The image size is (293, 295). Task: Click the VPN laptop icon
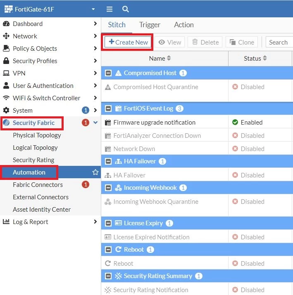pyautogui.click(x=6, y=73)
